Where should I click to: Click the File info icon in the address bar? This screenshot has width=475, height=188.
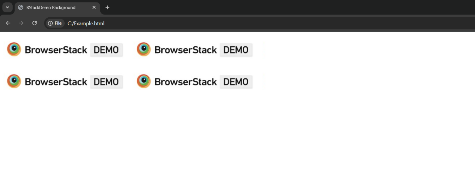50,23
